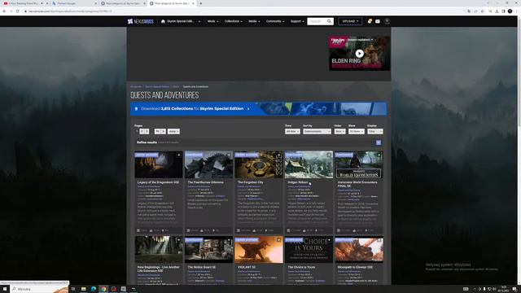The width and height of the screenshot is (521, 293).
Task: Click plus icon on New Beginnings card
Action: (x=179, y=240)
